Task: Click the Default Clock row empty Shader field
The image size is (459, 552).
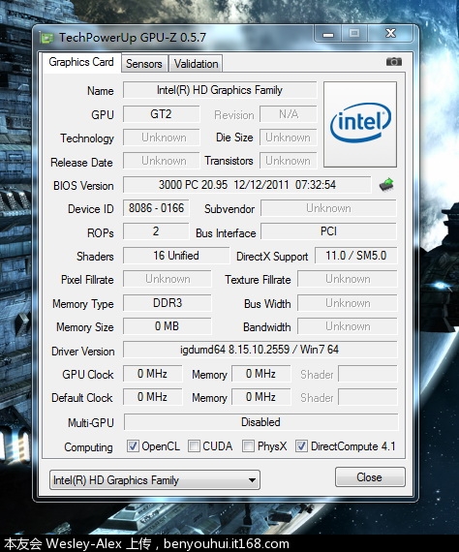Action: [368, 397]
